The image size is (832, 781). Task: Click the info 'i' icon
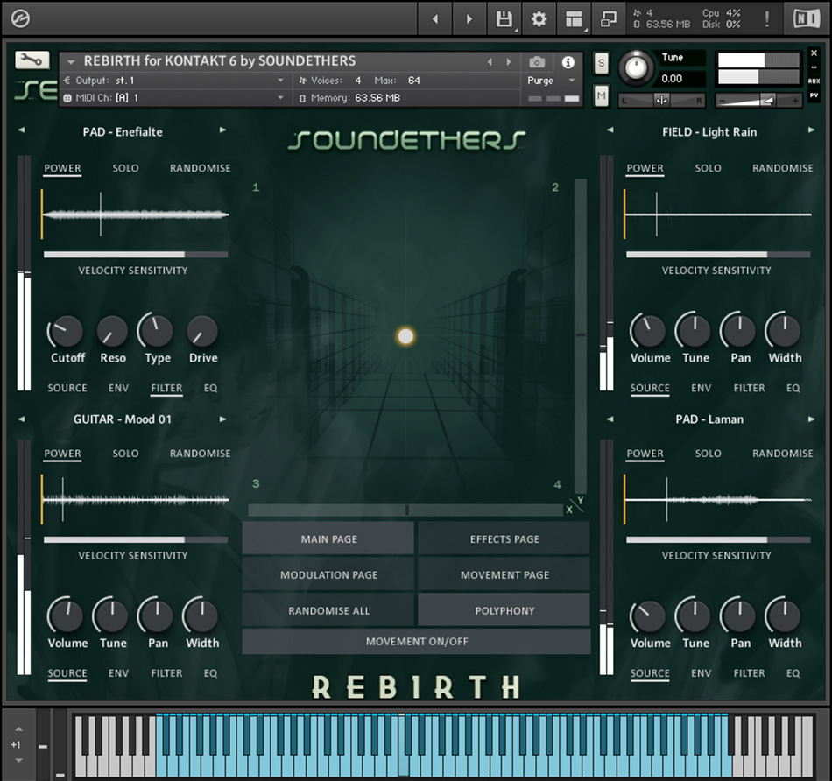tap(568, 63)
